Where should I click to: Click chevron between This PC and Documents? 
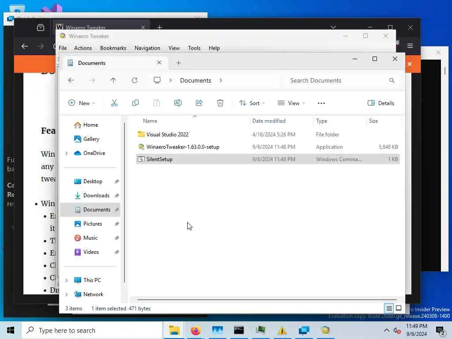click(x=170, y=80)
